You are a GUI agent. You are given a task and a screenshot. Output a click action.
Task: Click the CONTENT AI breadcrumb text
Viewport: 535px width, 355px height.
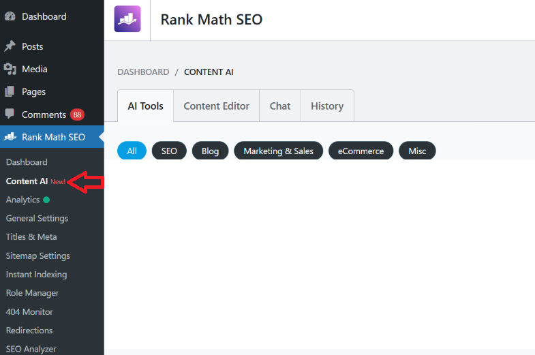click(209, 72)
